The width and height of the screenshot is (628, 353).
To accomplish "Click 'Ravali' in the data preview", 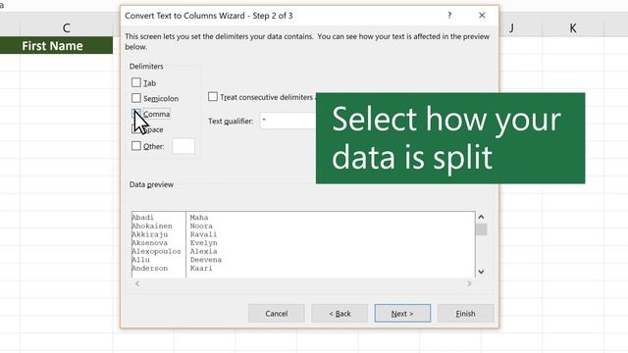I will [203, 234].
